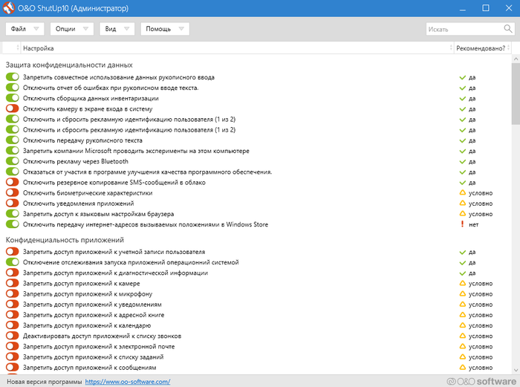Click green checkmark beside SMS-сообщений в облако

point(462,183)
